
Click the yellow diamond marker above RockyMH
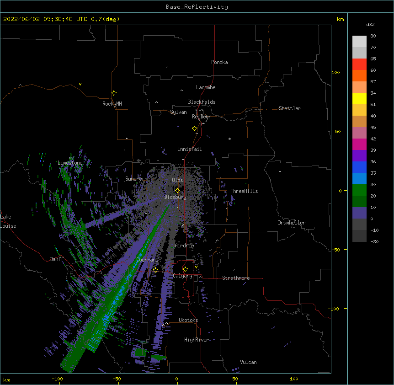click(x=114, y=93)
